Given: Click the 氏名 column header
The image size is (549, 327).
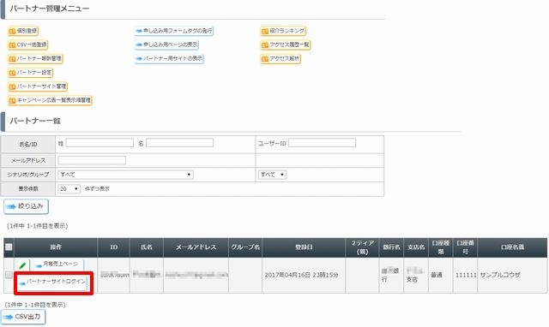Looking at the screenshot, I should (147, 247).
